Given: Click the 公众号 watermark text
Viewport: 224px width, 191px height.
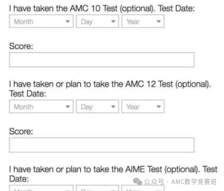Looking at the screenshot, I should pos(154,182).
